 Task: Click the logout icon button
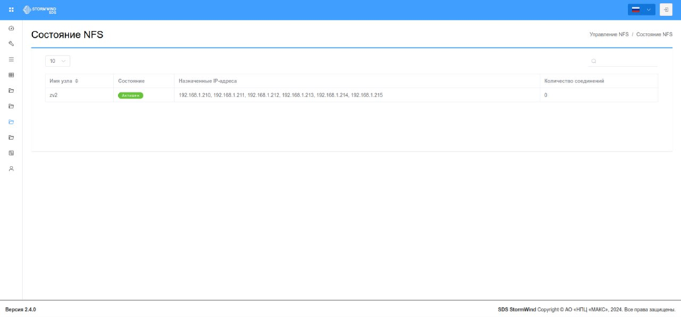[666, 10]
